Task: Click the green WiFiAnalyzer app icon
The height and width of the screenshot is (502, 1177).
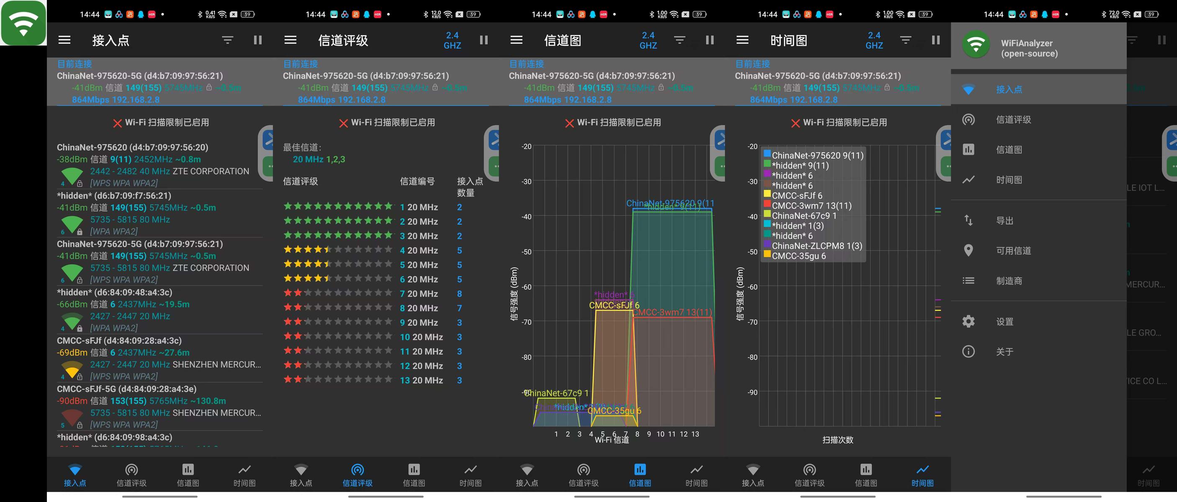Action: (23, 23)
